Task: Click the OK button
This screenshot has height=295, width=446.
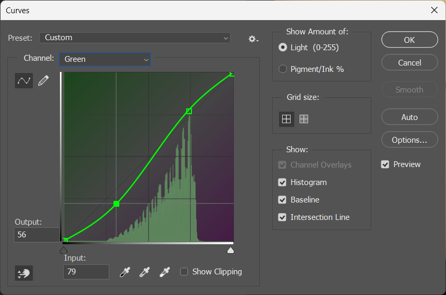Action: pos(409,40)
